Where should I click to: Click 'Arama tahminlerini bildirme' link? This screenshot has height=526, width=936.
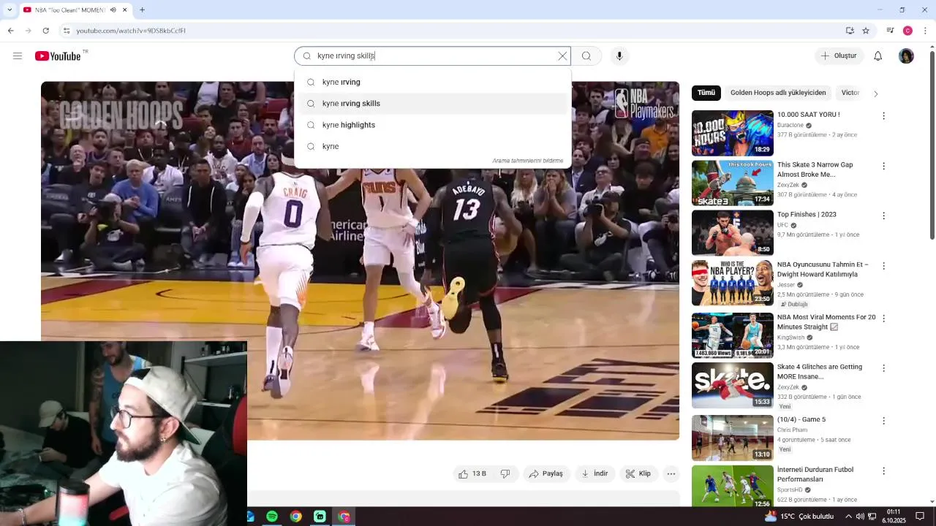(527, 161)
